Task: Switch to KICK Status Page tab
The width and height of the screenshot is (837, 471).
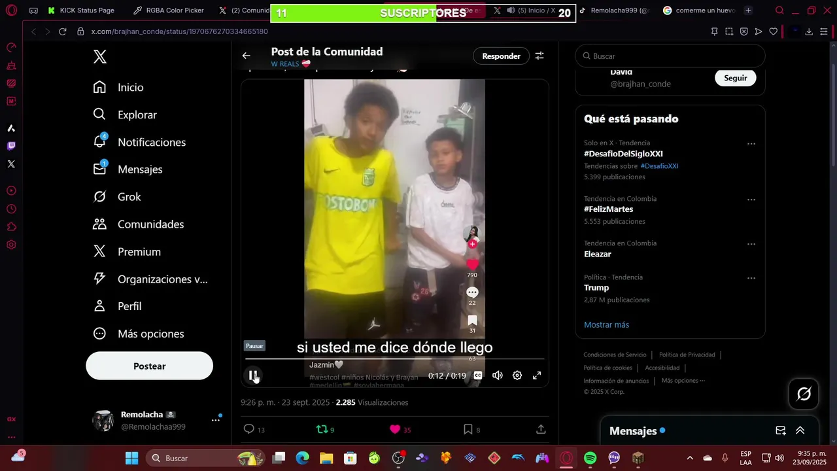Action: (x=81, y=10)
